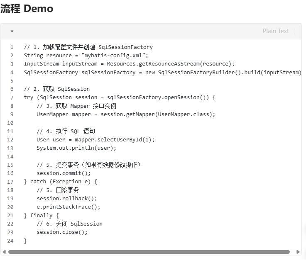Click the comment '// 4. 执行 SQL 语句'
Image resolution: width=306 pixels, height=260 pixels.
(66, 131)
